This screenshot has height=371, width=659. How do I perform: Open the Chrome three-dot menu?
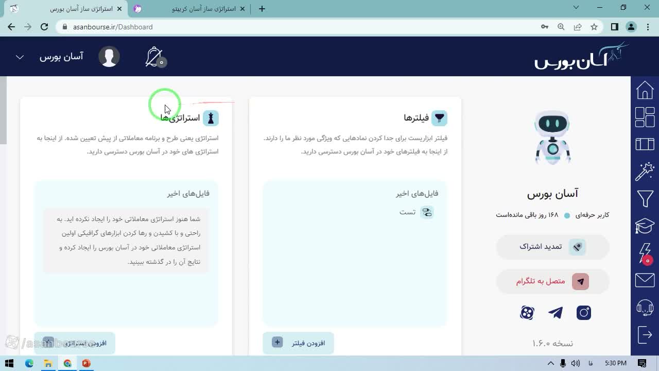pos(648,27)
